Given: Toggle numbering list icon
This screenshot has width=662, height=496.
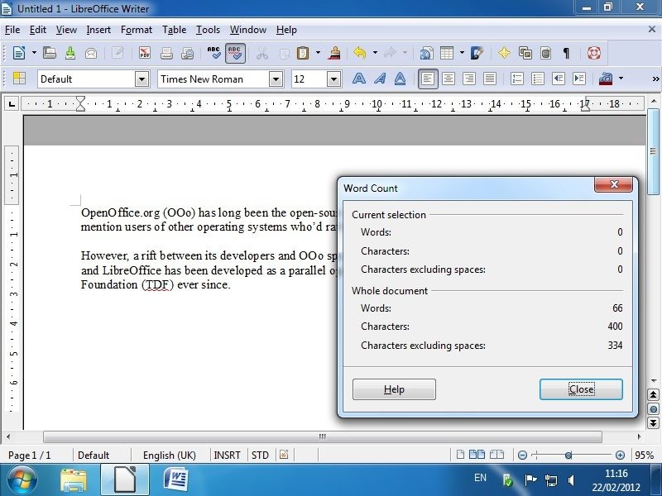Looking at the screenshot, I should tap(517, 79).
